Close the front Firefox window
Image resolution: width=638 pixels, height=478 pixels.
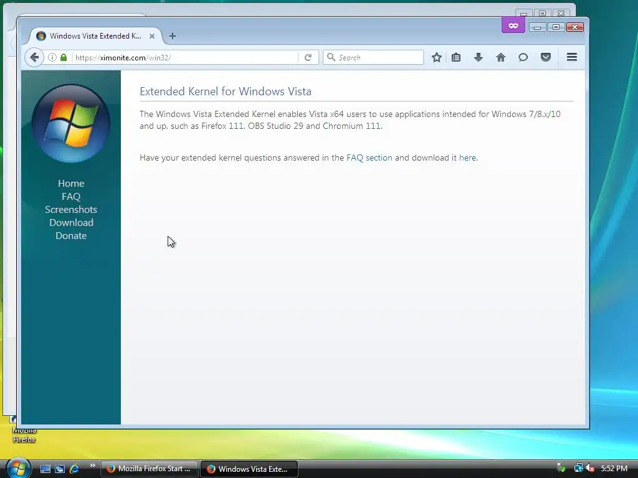coord(574,27)
